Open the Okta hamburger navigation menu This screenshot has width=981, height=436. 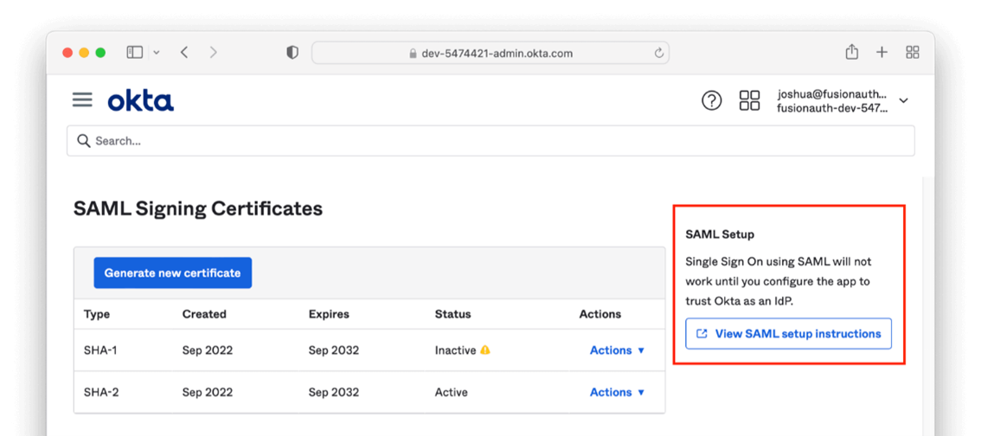pyautogui.click(x=82, y=100)
